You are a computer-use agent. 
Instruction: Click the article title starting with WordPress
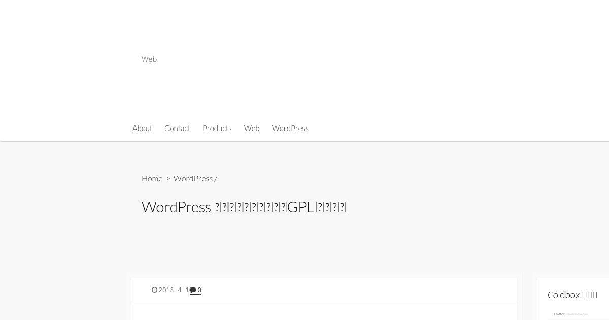pos(244,207)
